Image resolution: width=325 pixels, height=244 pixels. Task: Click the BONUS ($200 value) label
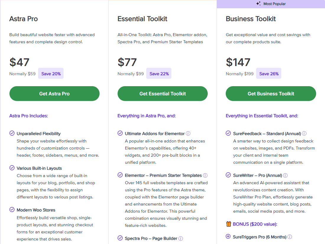point(255,224)
